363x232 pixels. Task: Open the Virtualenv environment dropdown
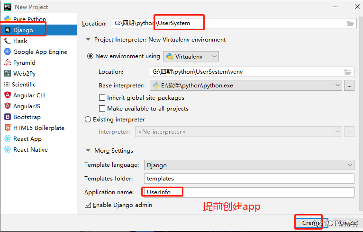tap(191, 56)
